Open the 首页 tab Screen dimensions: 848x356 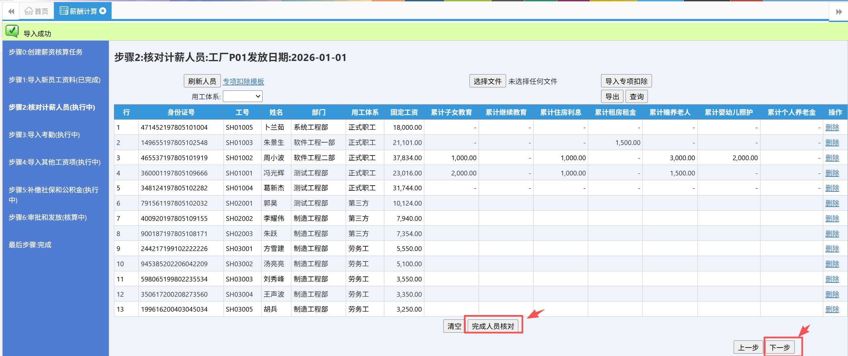click(37, 11)
